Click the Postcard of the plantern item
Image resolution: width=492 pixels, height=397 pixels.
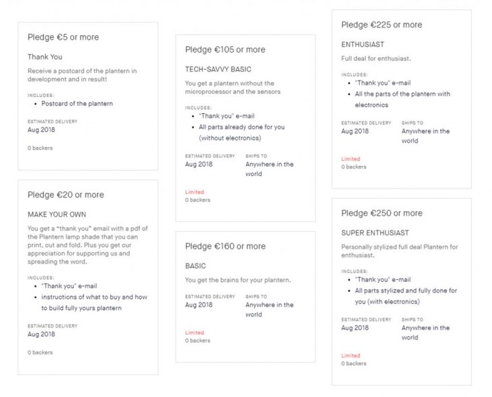pos(77,104)
